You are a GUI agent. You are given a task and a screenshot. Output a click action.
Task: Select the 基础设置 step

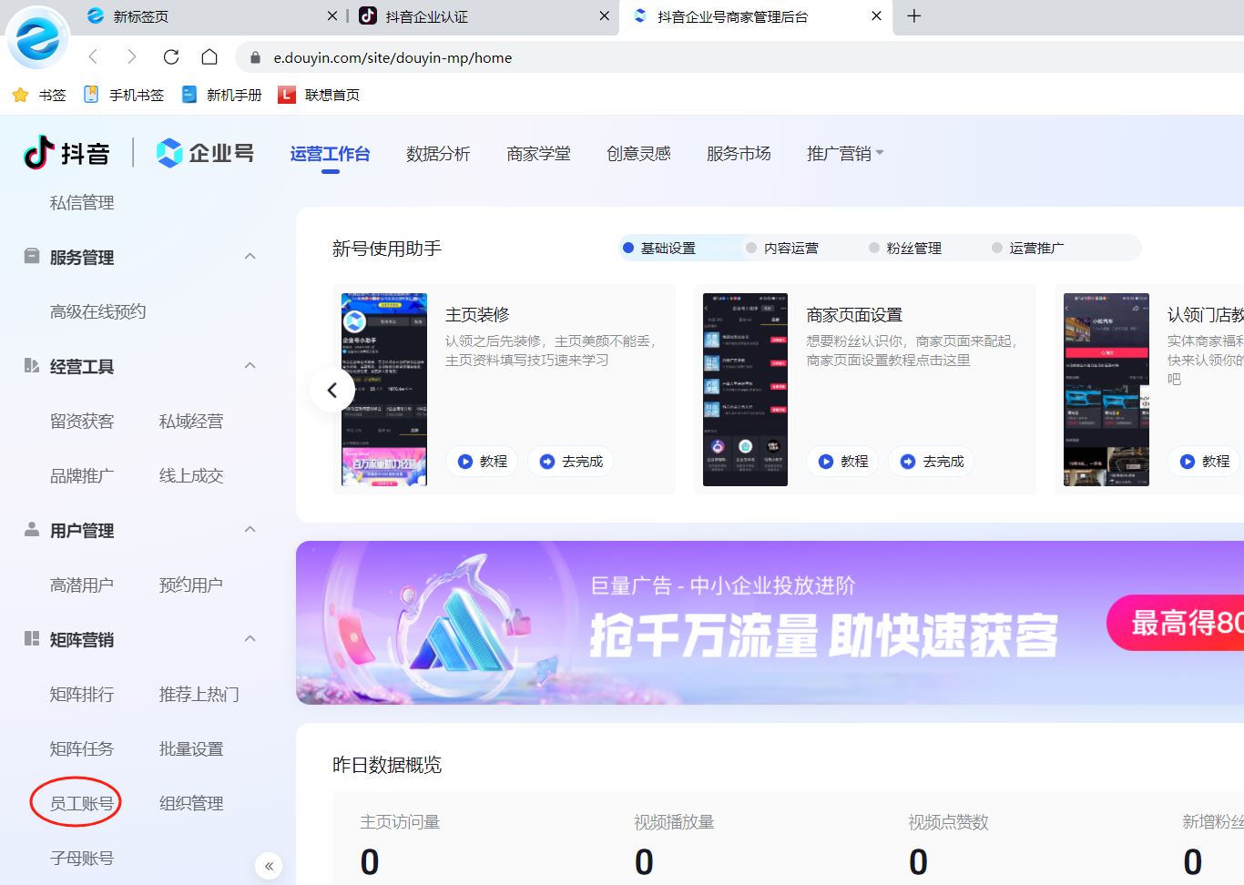pyautogui.click(x=659, y=248)
